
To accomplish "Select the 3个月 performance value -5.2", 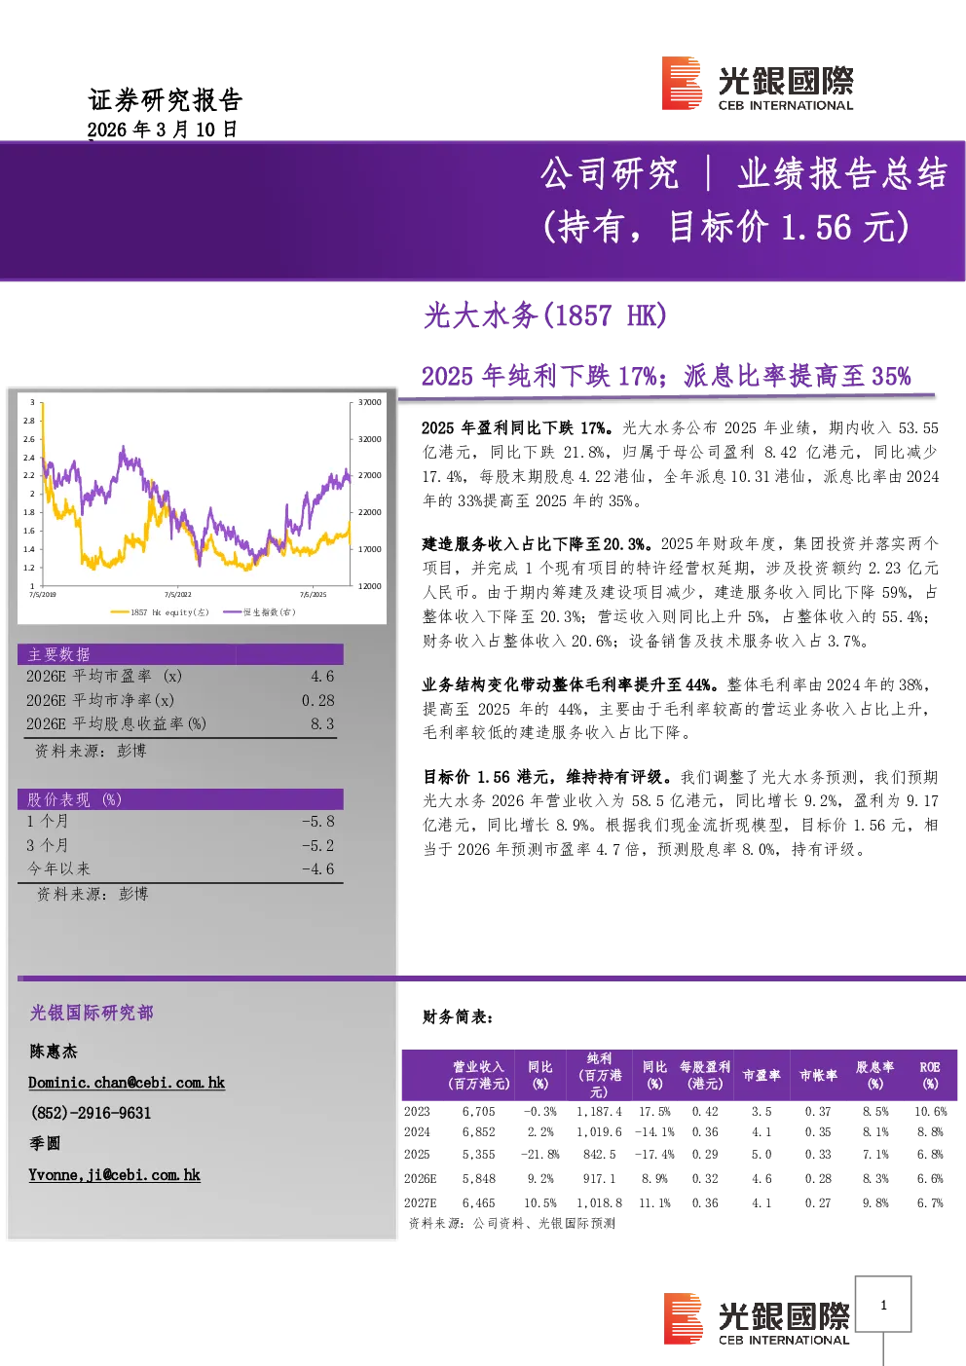I will pyautogui.click(x=317, y=845).
